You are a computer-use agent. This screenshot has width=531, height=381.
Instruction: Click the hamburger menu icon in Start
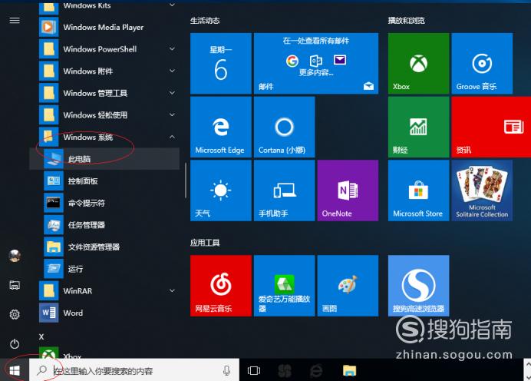[x=15, y=20]
